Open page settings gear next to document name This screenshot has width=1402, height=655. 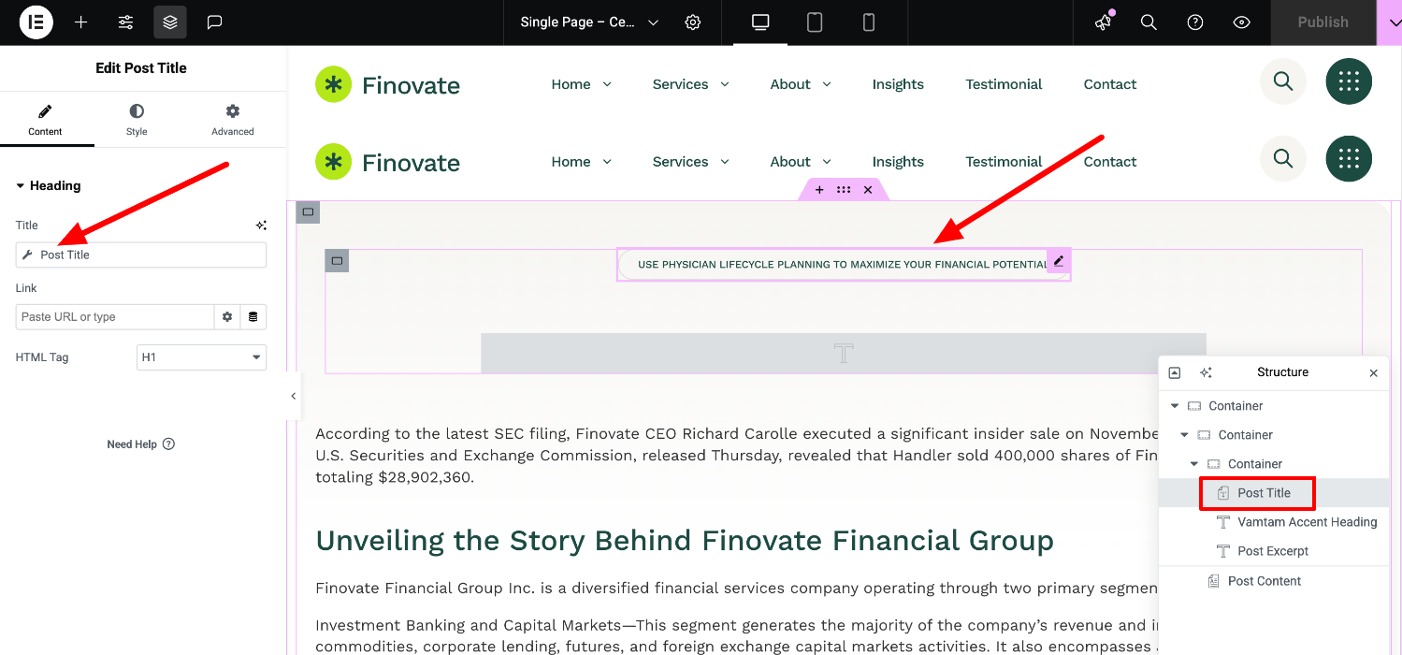[693, 22]
